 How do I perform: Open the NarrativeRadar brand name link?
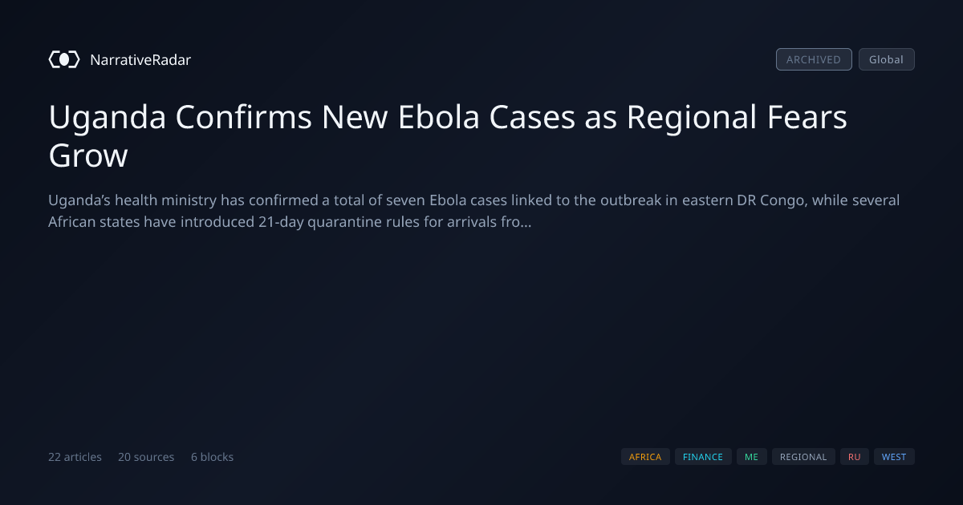point(140,59)
